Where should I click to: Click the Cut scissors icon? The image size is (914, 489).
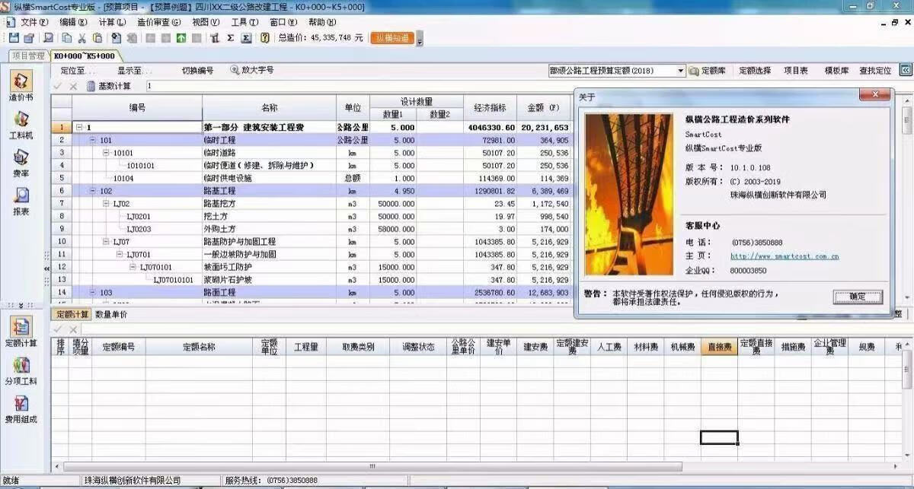click(x=81, y=37)
